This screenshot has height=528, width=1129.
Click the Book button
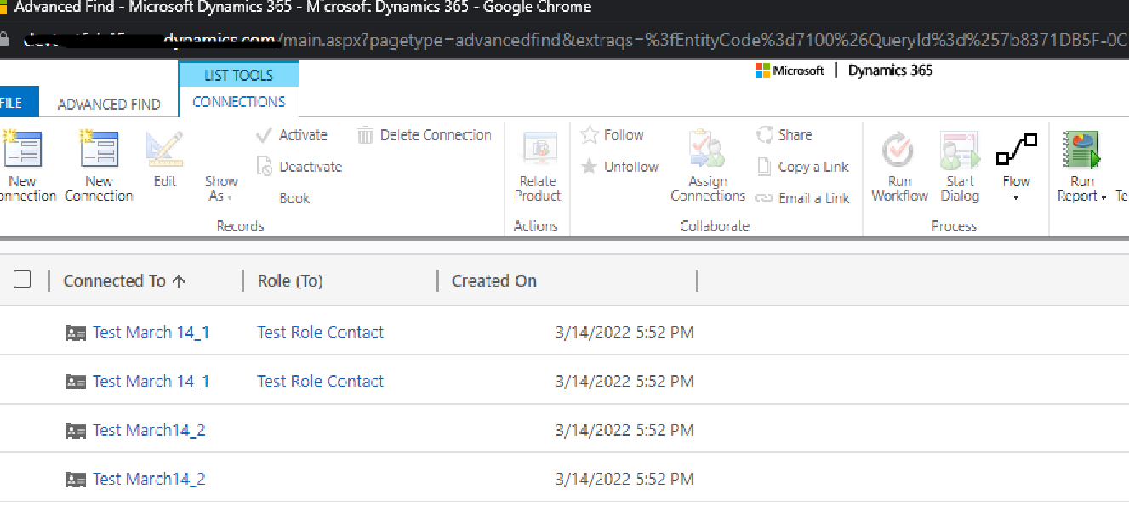click(x=294, y=199)
